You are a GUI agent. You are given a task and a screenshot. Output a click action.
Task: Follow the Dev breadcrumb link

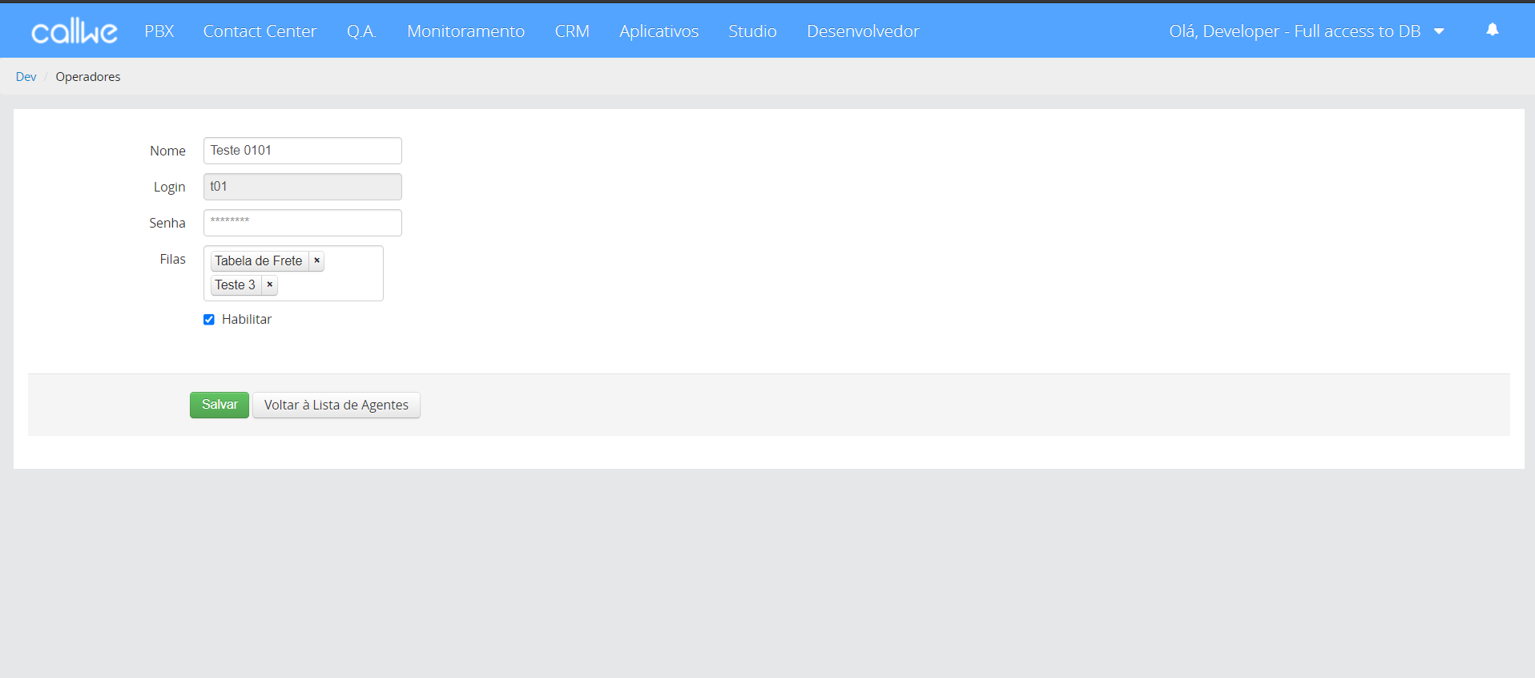click(x=26, y=77)
